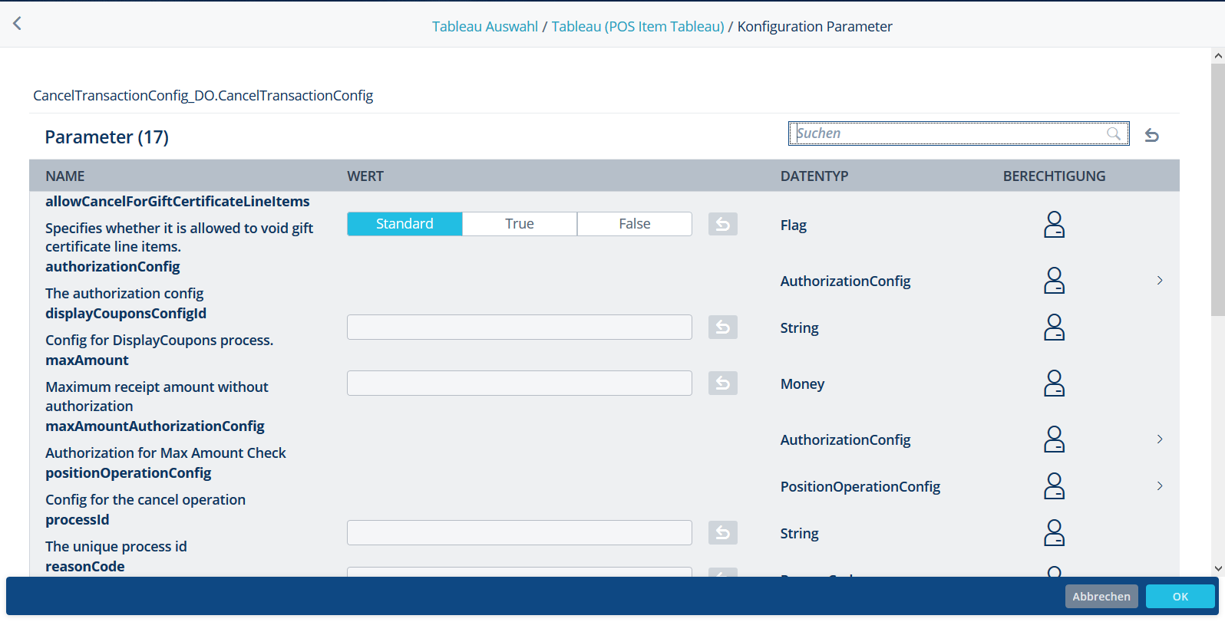Click the displayCouponsConfigId value field
Image resolution: width=1225 pixels, height=622 pixels.
(x=520, y=327)
